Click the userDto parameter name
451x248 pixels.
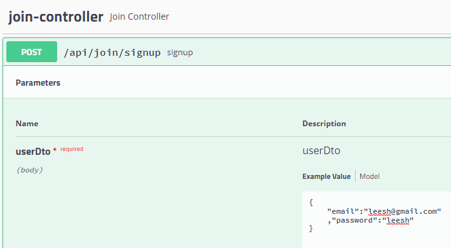click(33, 151)
